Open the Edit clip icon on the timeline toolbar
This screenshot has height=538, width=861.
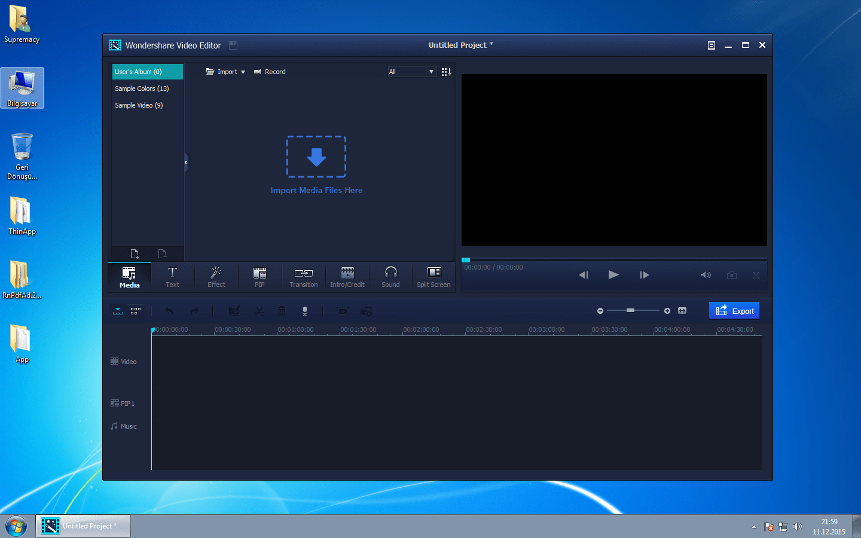[x=234, y=310]
